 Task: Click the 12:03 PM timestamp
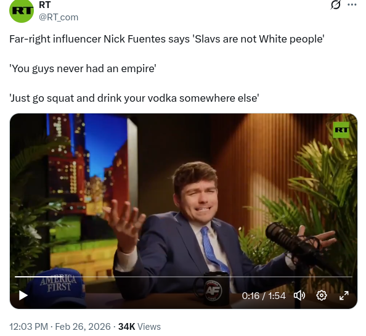(x=28, y=326)
